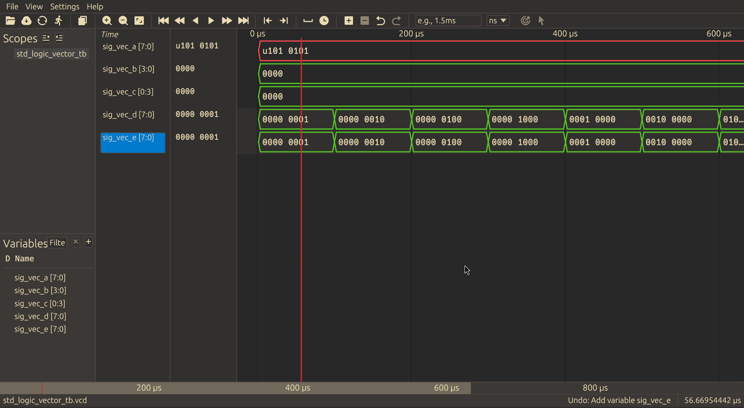The height and width of the screenshot is (408, 744).
Task: Select sig_vec_c [0:3] in the waveform signal list
Action: coord(128,92)
